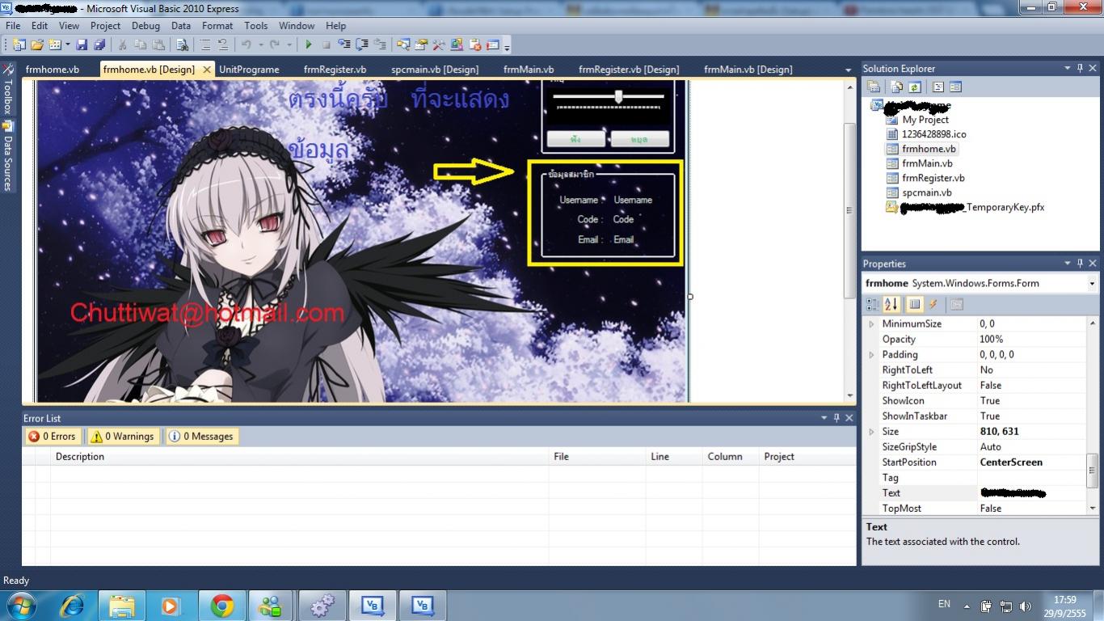
Task: Click Show All Files in Solution Explorer
Action: (896, 87)
